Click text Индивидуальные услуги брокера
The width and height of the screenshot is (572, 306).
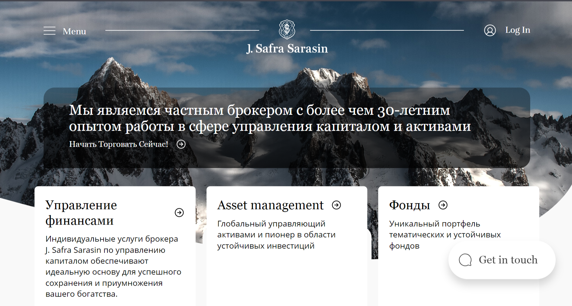coord(113,266)
